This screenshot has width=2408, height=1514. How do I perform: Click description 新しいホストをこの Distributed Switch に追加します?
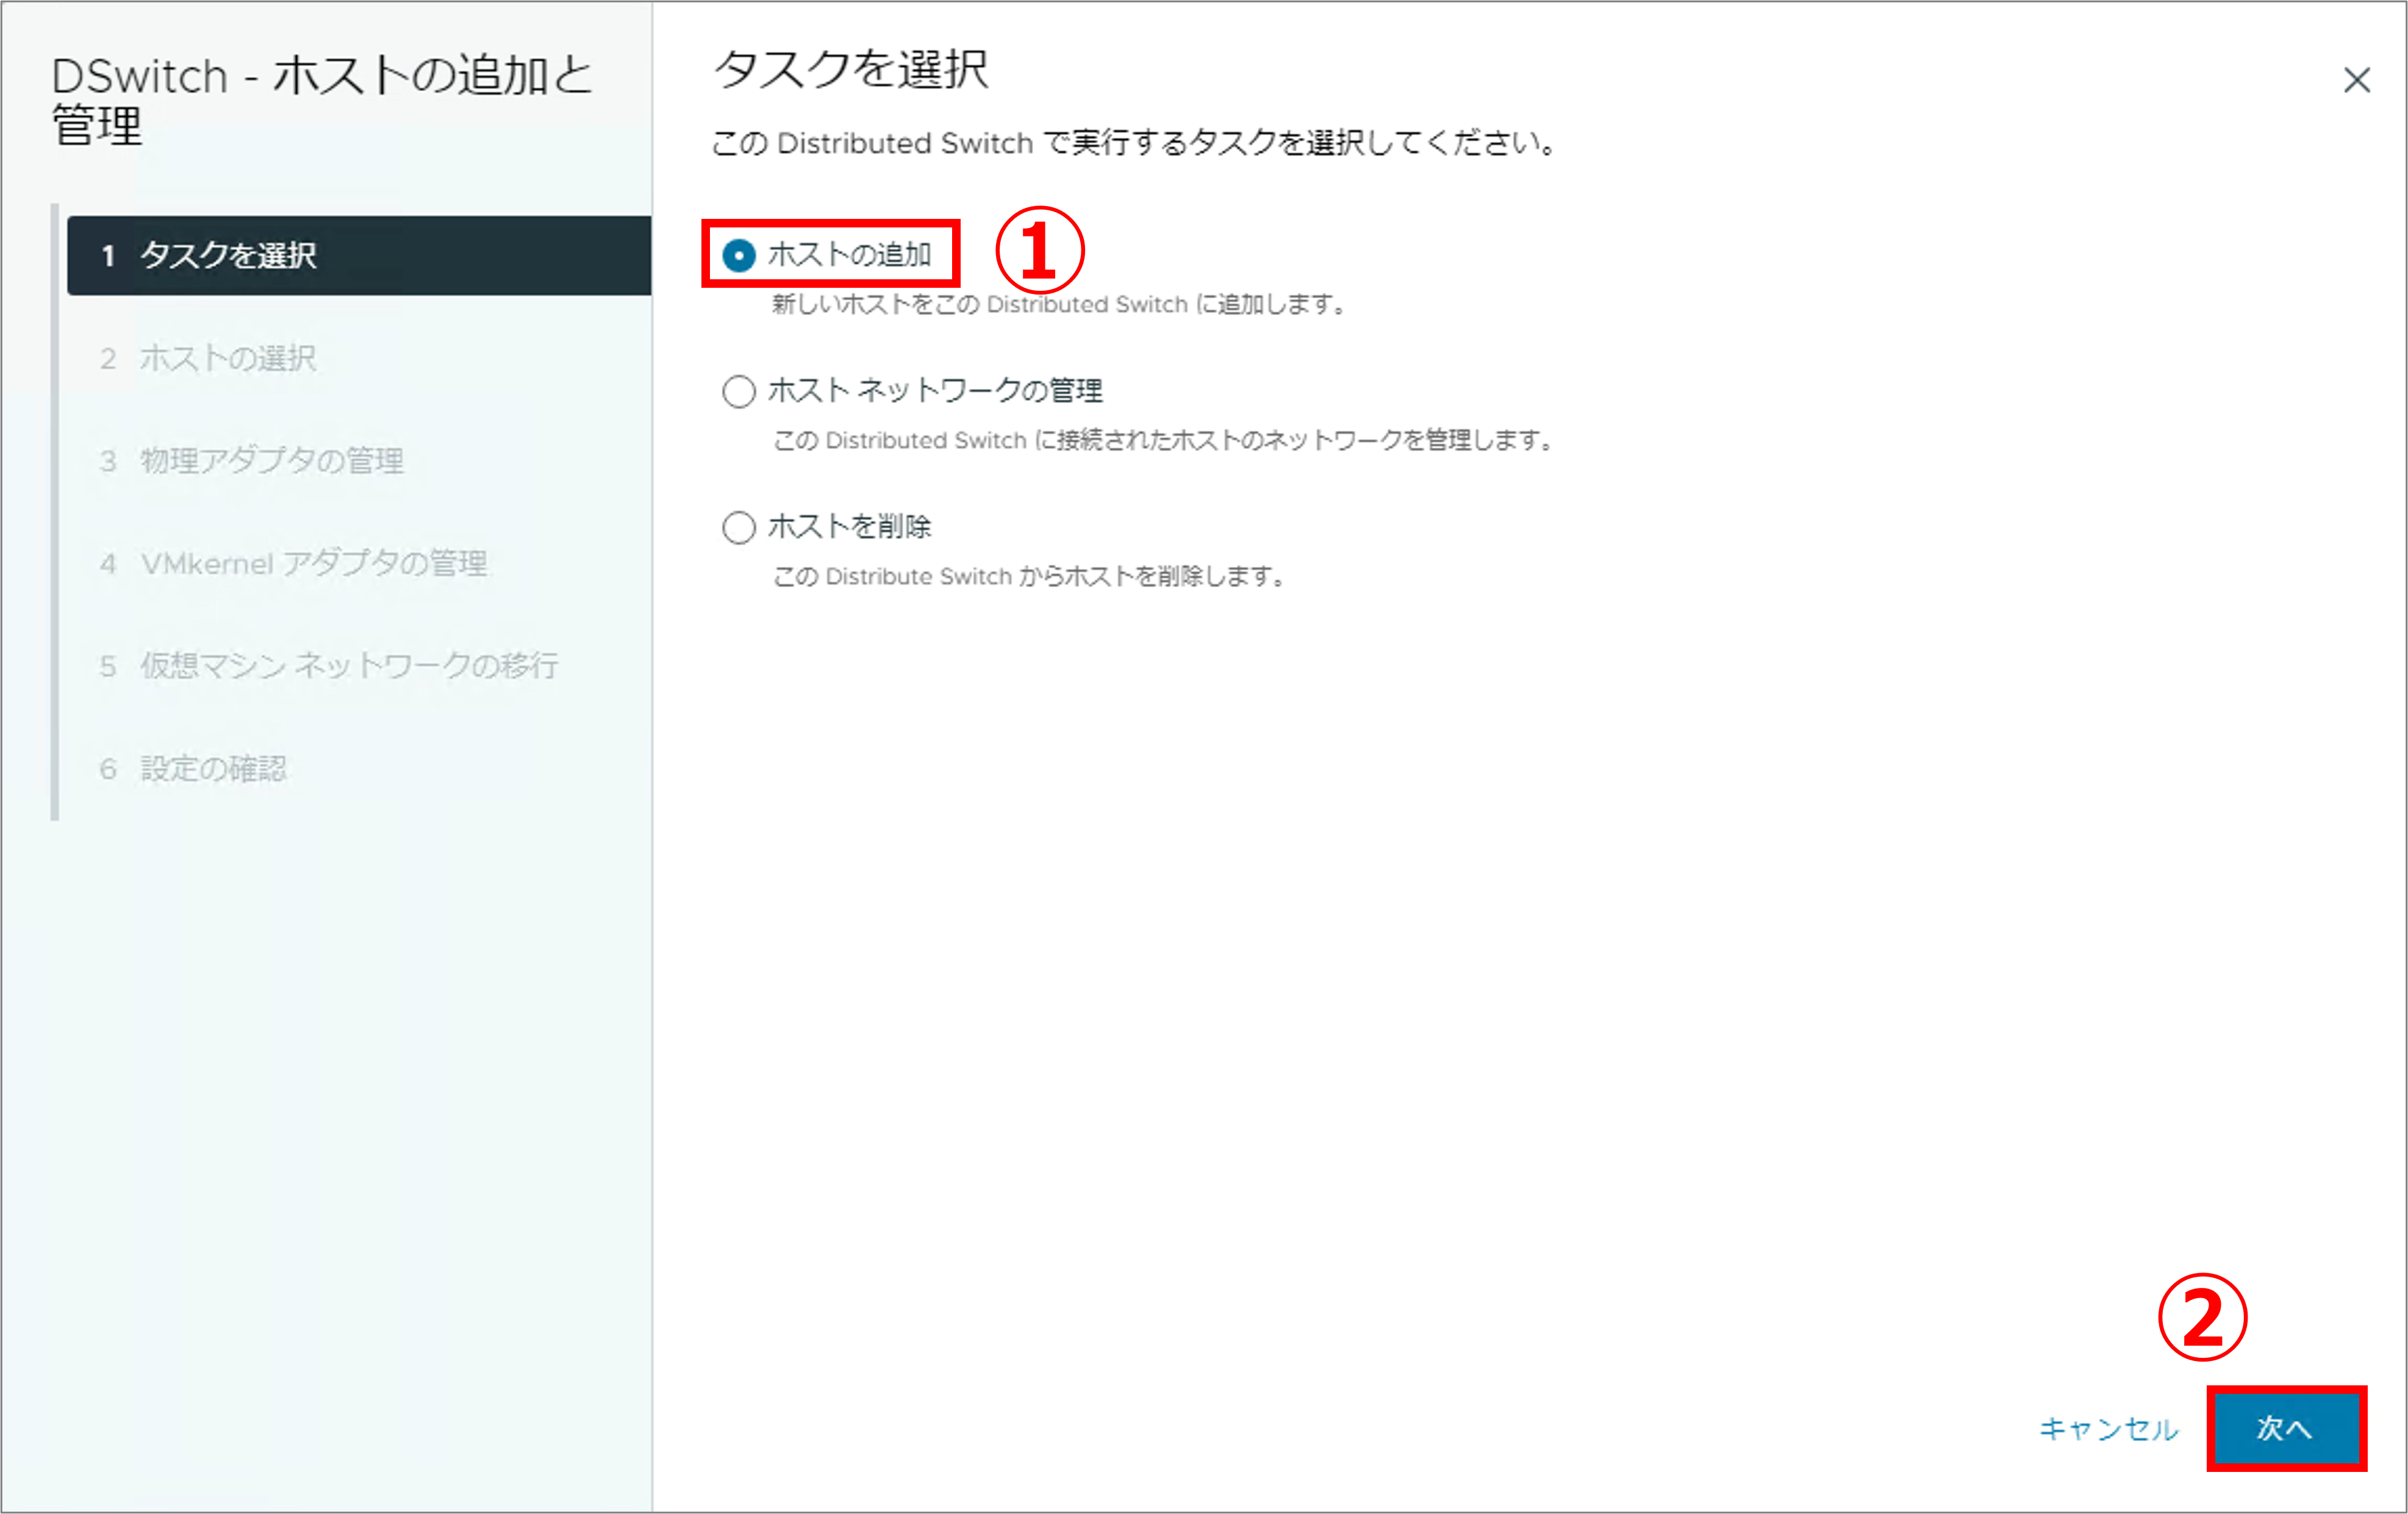pos(1058,304)
